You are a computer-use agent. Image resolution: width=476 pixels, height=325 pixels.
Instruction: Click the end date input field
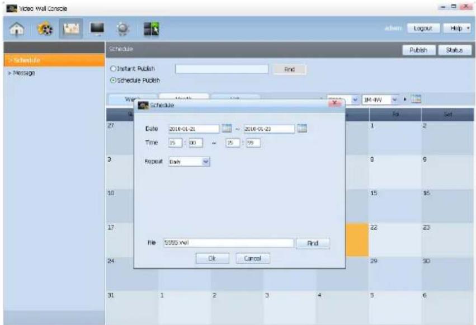click(269, 129)
